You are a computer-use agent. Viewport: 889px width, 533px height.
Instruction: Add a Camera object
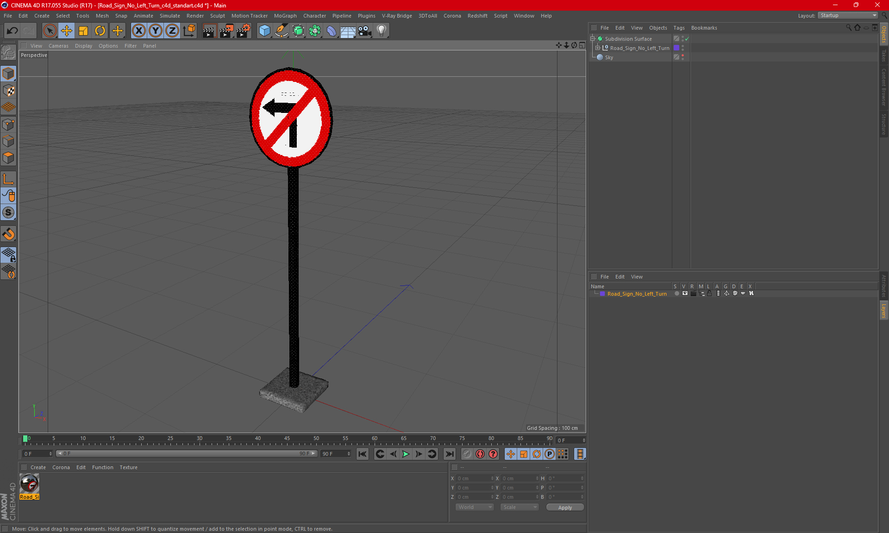click(x=365, y=31)
